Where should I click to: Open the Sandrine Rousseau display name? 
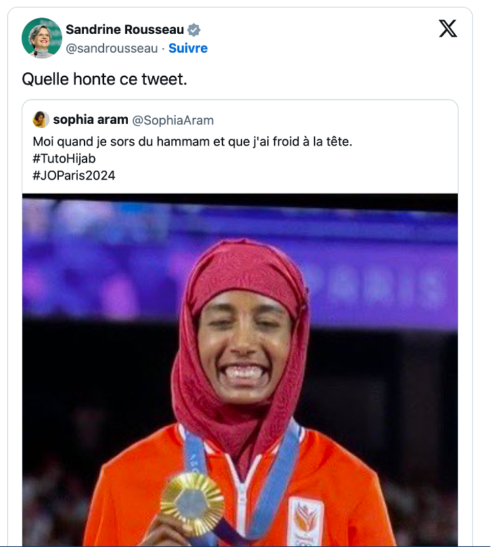(x=124, y=30)
